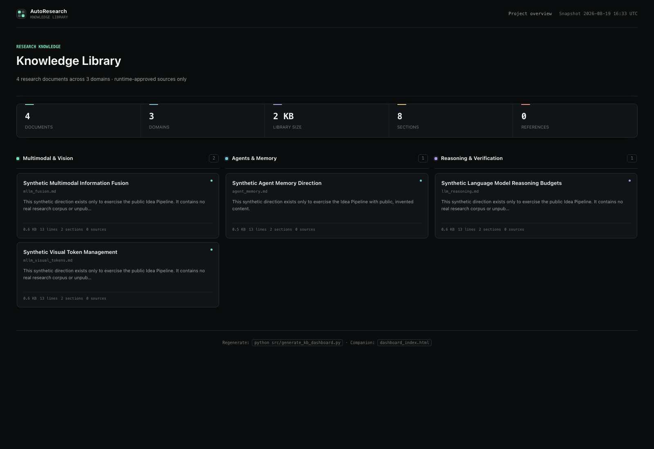The height and width of the screenshot is (449, 654).
Task: Click the status dot on Reasoning Budgets card
Action: pyautogui.click(x=629, y=180)
